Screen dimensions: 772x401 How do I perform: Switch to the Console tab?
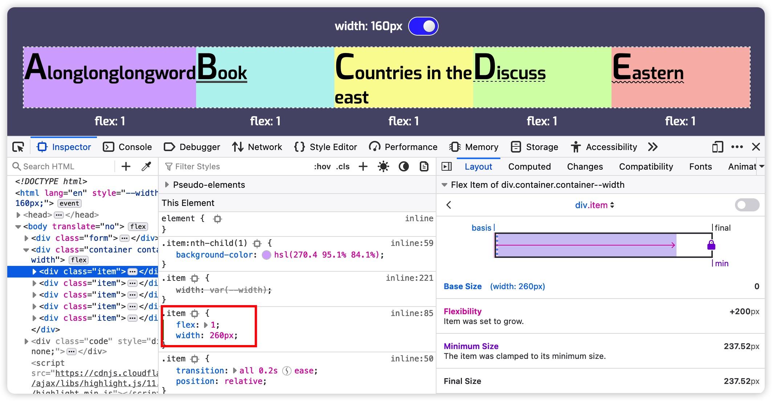click(127, 147)
